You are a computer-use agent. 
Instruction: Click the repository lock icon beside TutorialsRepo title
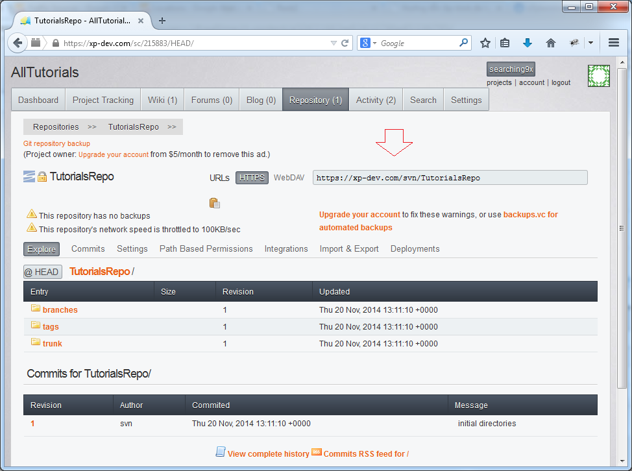[x=42, y=176]
